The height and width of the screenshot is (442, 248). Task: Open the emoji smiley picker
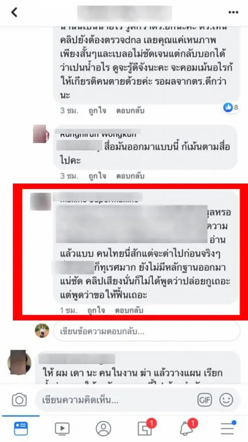226,400
